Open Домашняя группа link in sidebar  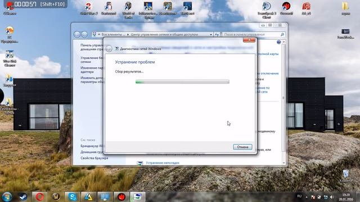[x=92, y=152]
